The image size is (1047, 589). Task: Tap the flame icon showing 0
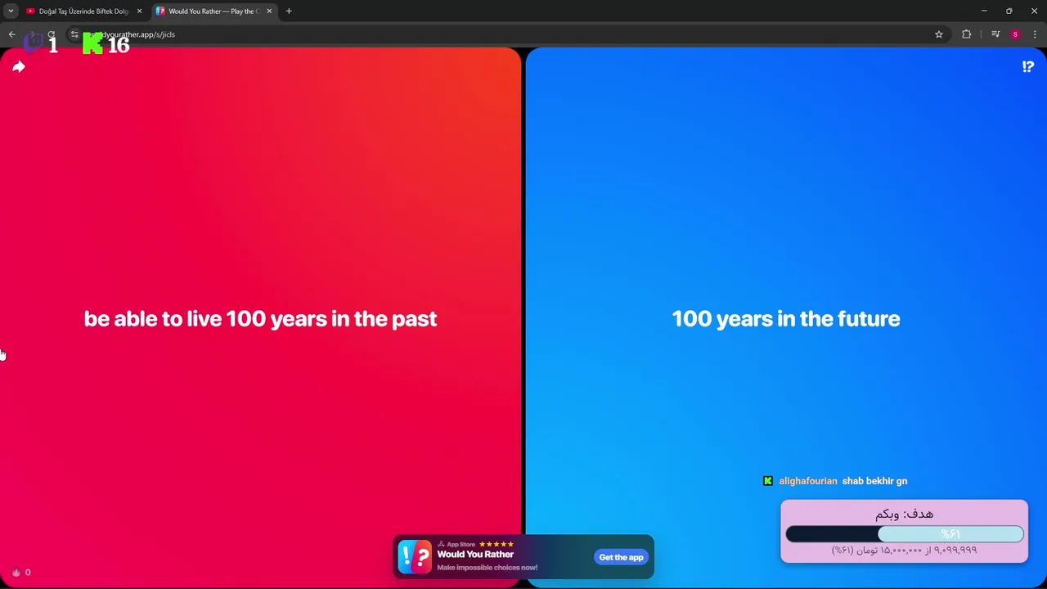coord(16,573)
